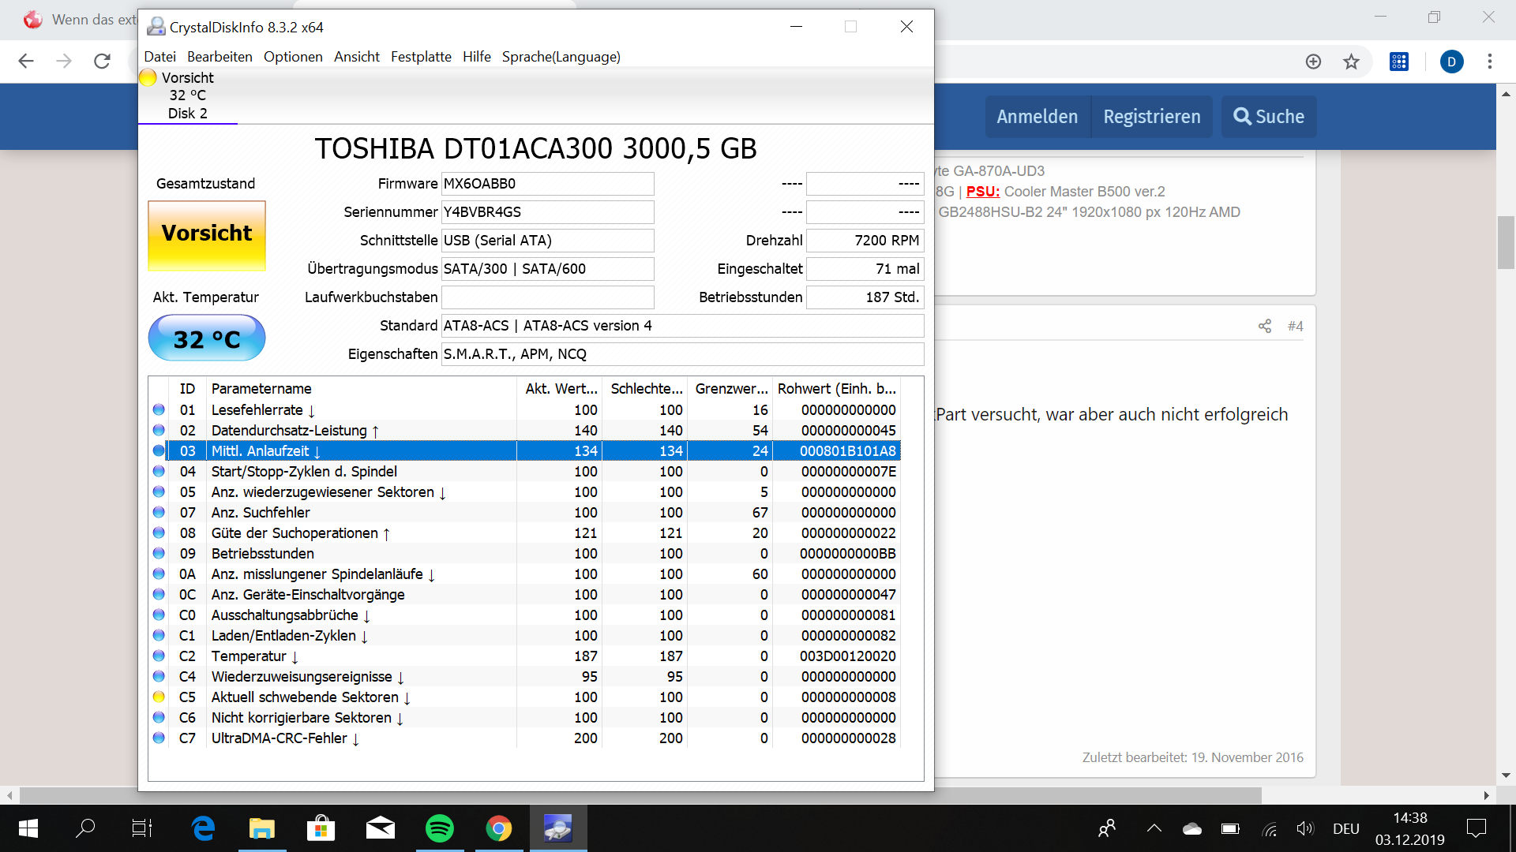Open Spotify from the taskbar
The image size is (1516, 852).
click(x=439, y=828)
